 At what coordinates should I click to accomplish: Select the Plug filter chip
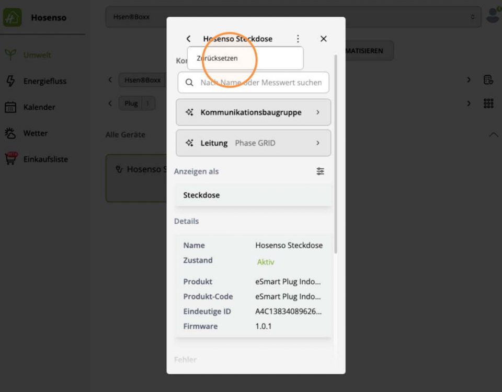pos(136,103)
